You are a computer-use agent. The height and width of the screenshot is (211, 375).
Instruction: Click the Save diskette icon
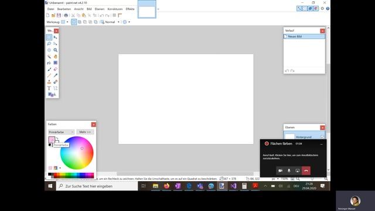pyautogui.click(x=59, y=15)
